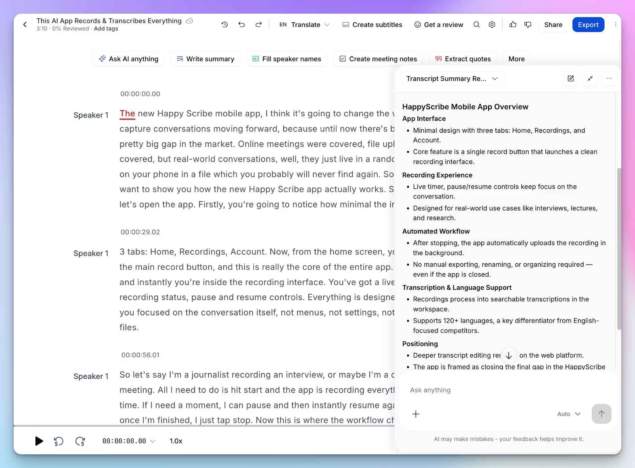The width and height of the screenshot is (635, 468).
Task: Click timestamp 00:00:29.02
Action: (140, 232)
